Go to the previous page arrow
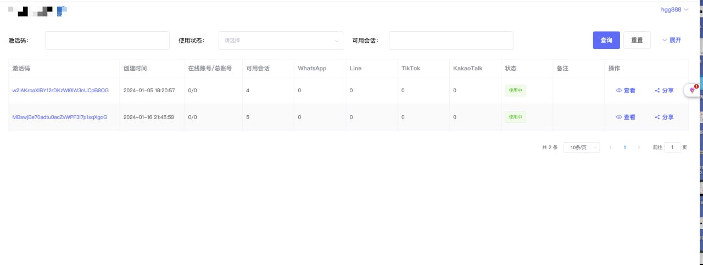 coord(611,148)
